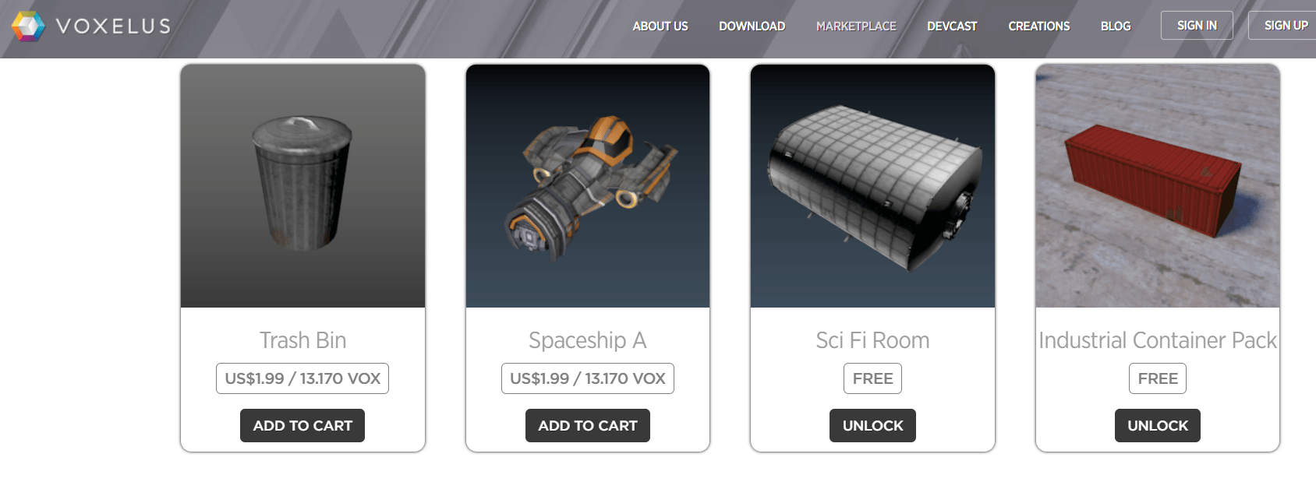Open the Blog page

click(1116, 26)
